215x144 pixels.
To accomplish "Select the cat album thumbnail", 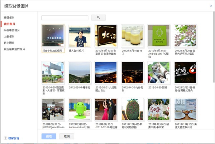I will coord(159,73).
